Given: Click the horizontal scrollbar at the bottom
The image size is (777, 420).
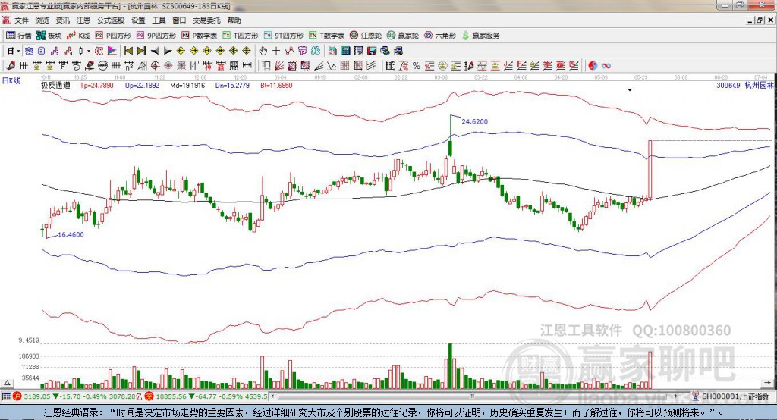Looking at the screenshot, I should click(470, 396).
